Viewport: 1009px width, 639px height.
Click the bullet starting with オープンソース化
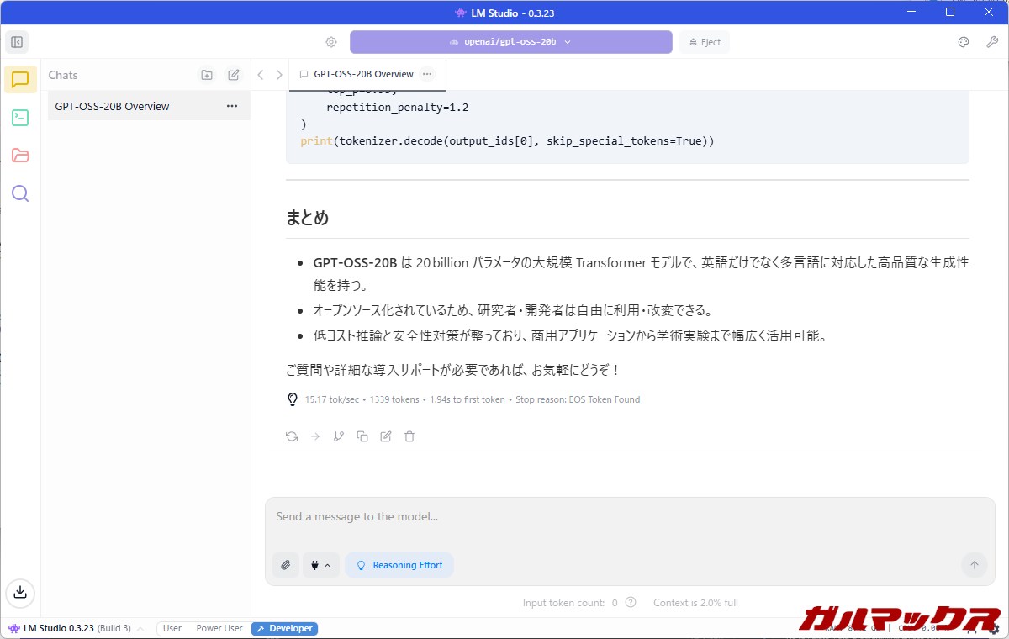point(513,310)
